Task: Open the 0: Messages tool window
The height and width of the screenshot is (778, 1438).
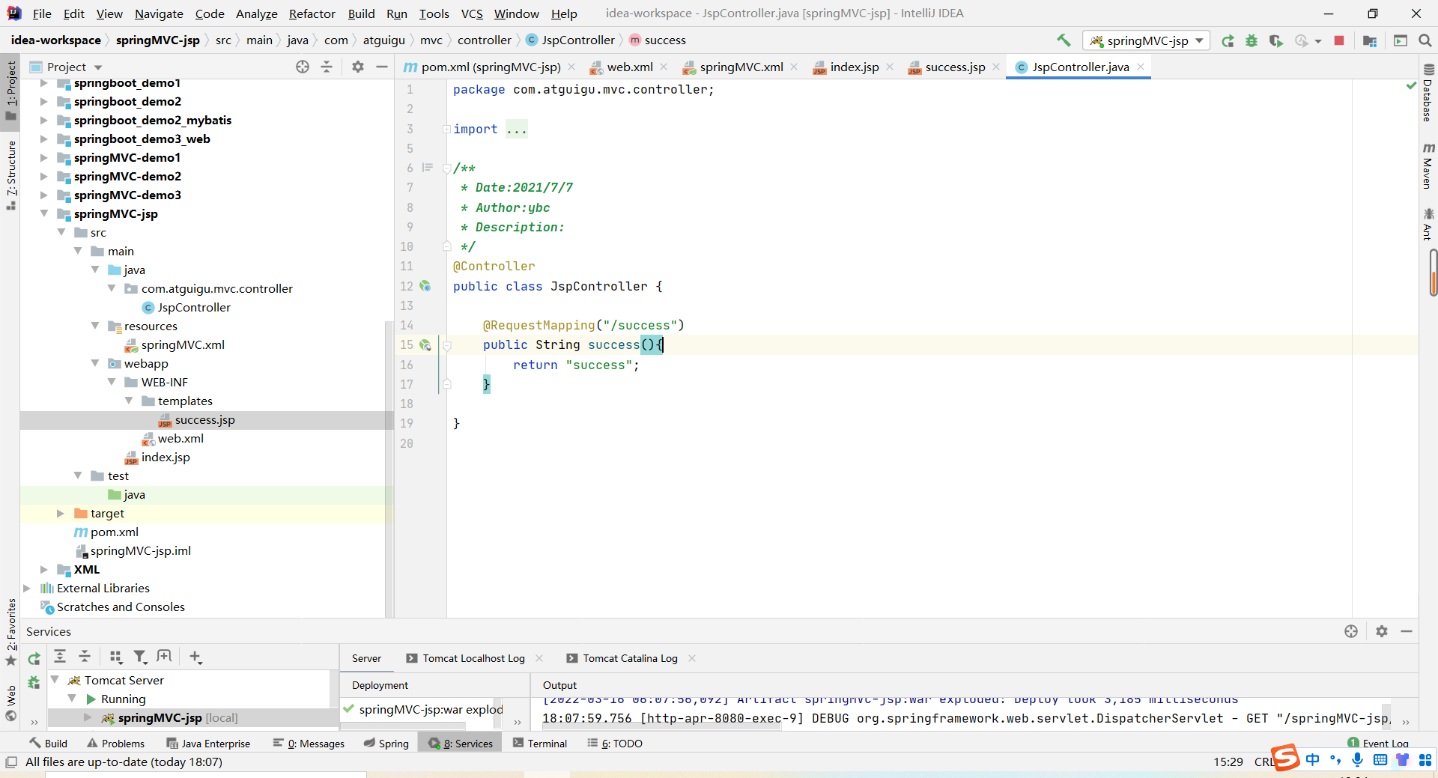Action: (309, 744)
